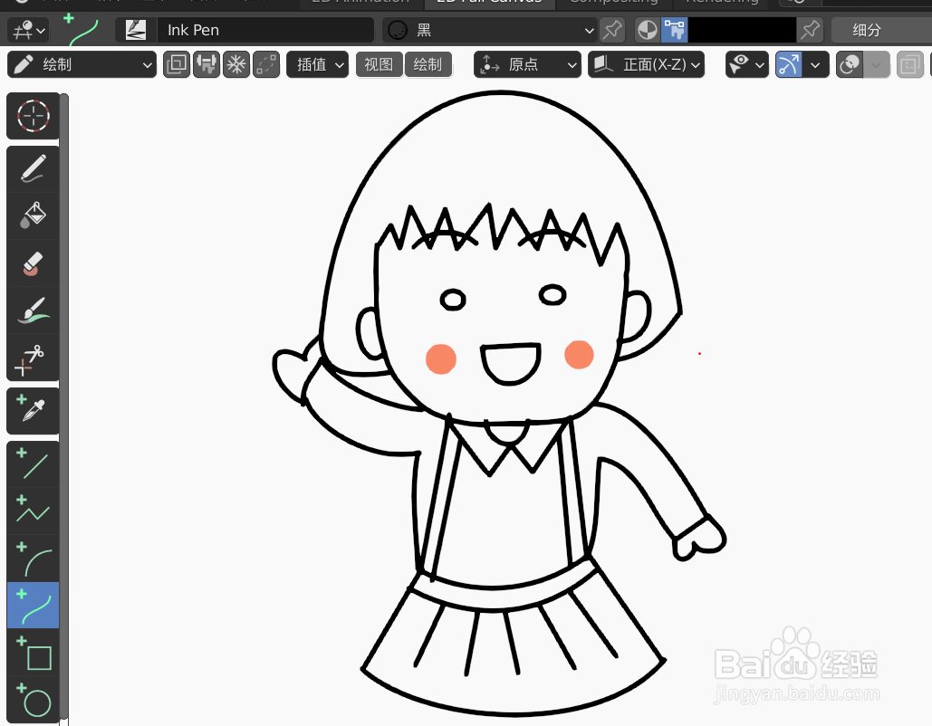Switch to the 2D Animation tab

[x=360, y=3]
